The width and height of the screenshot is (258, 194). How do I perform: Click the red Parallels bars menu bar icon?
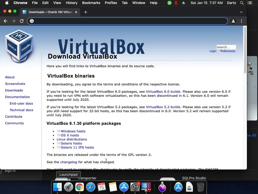point(176,3)
